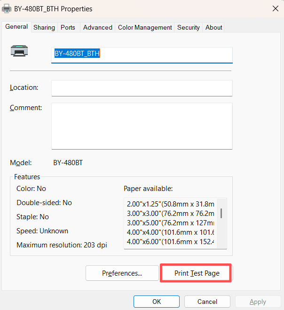The height and width of the screenshot is (310, 284).
Task: Click the Model value BY-480BT
Action: click(x=68, y=163)
